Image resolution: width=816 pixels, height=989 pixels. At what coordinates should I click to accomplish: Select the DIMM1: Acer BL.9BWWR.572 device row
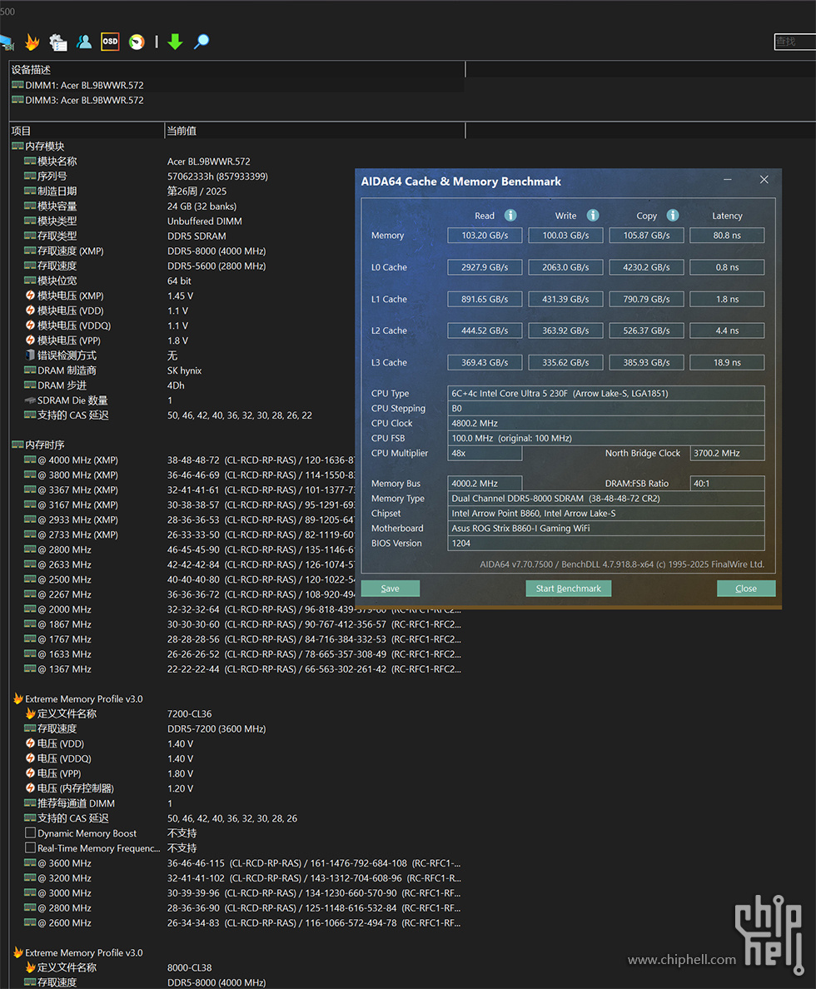(x=237, y=85)
